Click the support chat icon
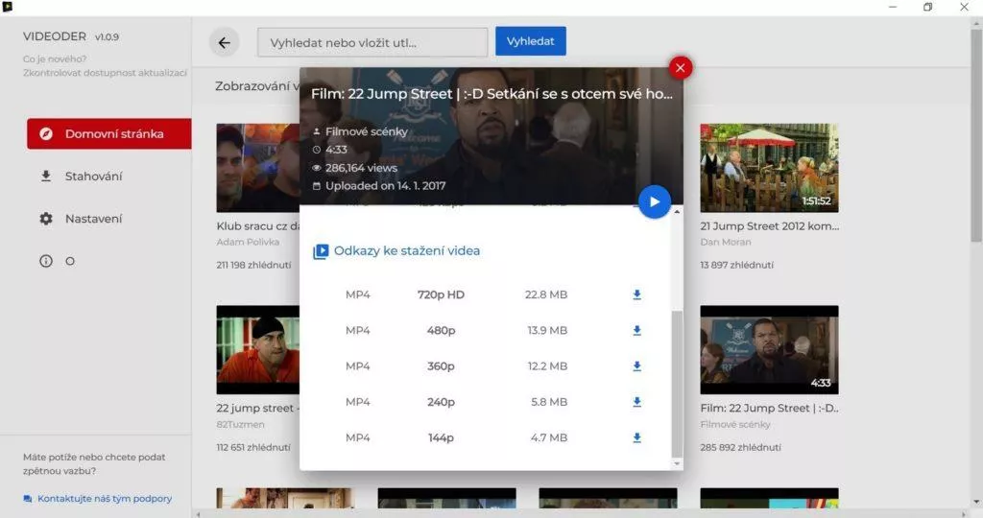 (28, 499)
